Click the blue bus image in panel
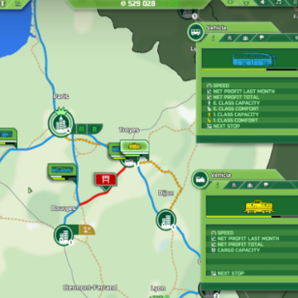 pos(254,60)
